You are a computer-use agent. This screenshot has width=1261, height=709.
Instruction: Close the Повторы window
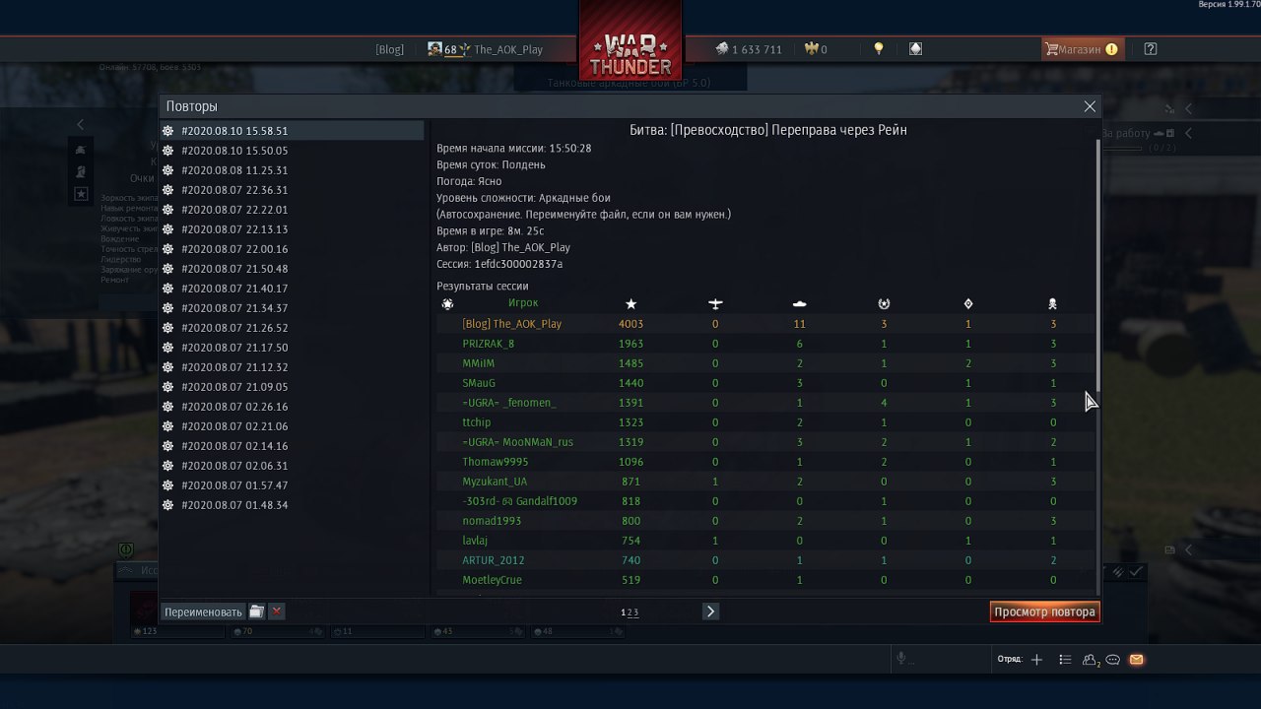point(1090,106)
